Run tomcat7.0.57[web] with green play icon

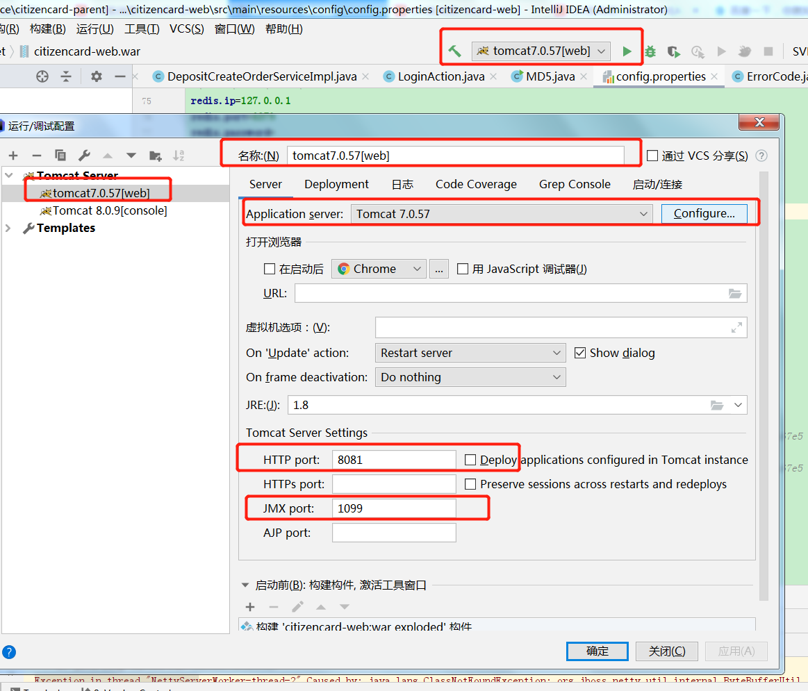(x=627, y=51)
